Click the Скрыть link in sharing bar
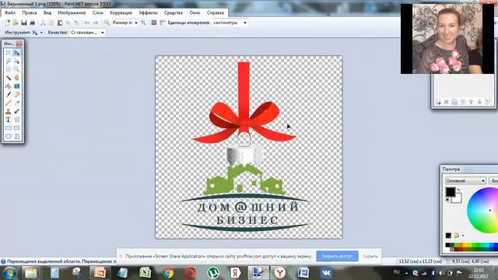This screenshot has width=498, height=280. tap(370, 256)
